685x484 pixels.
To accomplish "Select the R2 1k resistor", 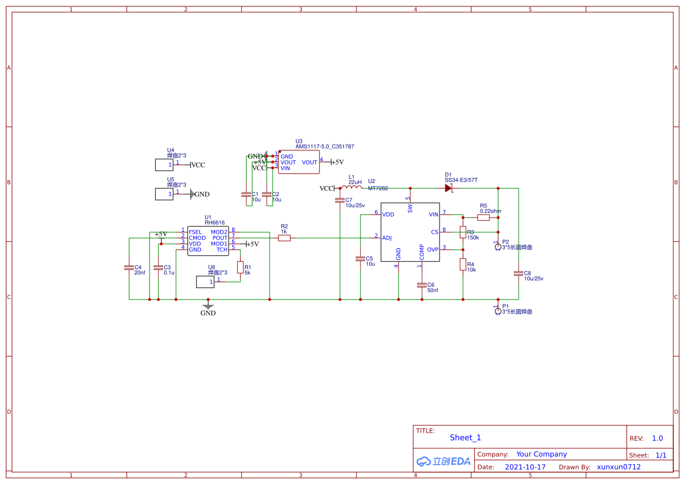I will 284,238.
